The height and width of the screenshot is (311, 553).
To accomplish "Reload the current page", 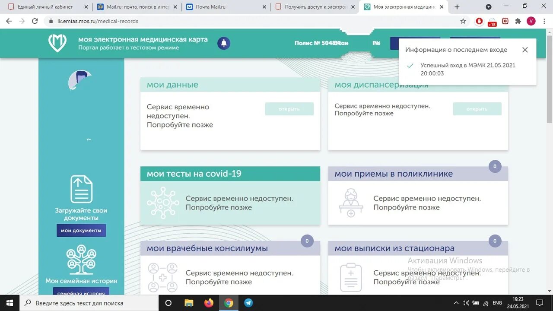I will click(x=35, y=21).
